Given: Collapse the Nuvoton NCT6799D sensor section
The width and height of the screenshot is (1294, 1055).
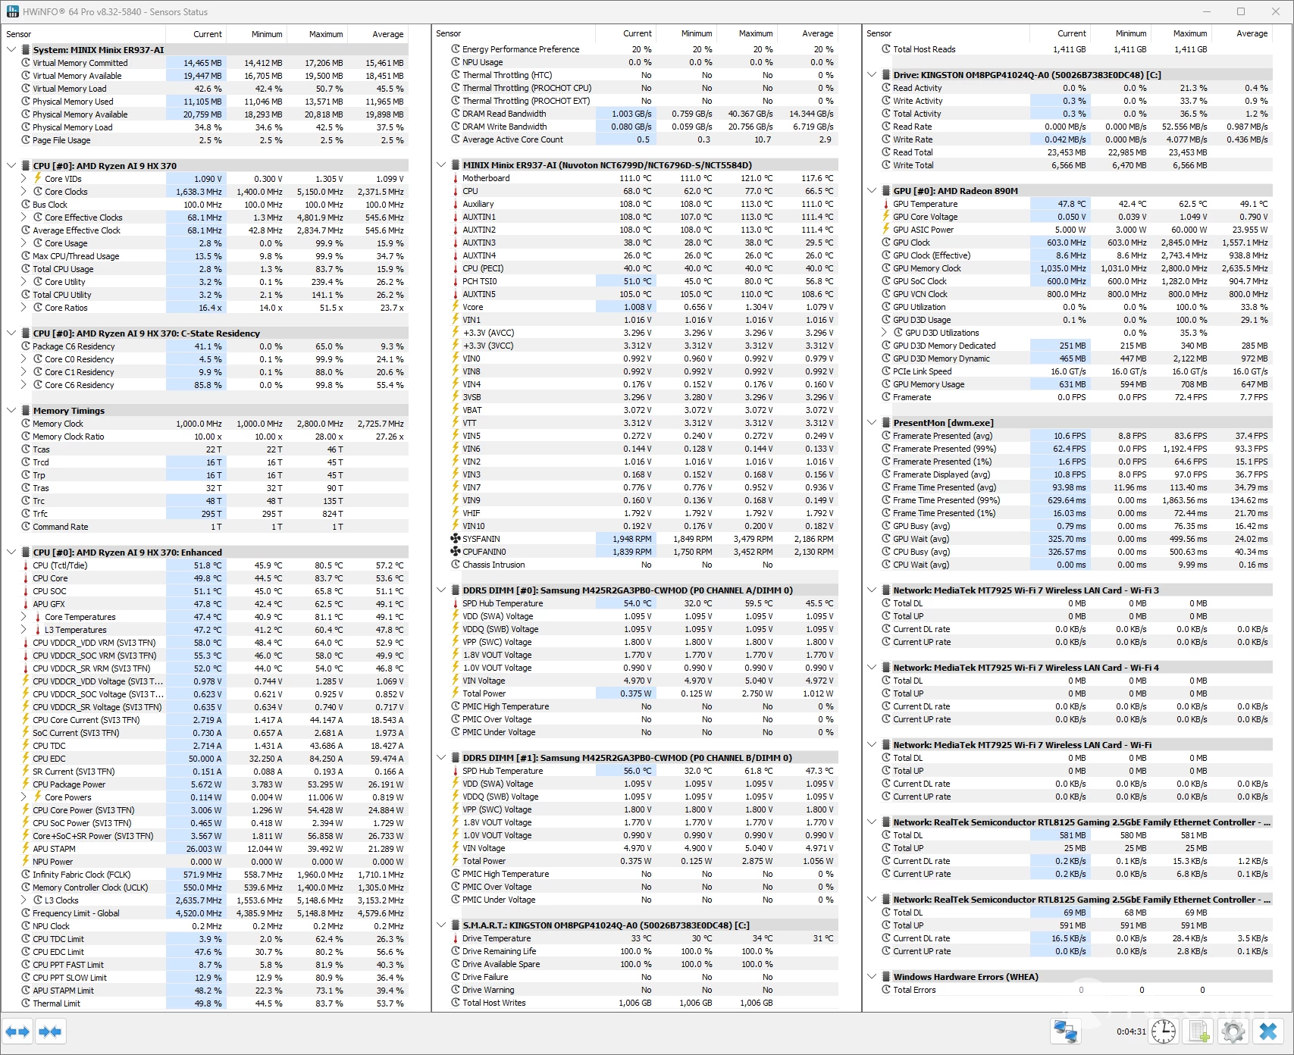Looking at the screenshot, I should click(x=442, y=165).
